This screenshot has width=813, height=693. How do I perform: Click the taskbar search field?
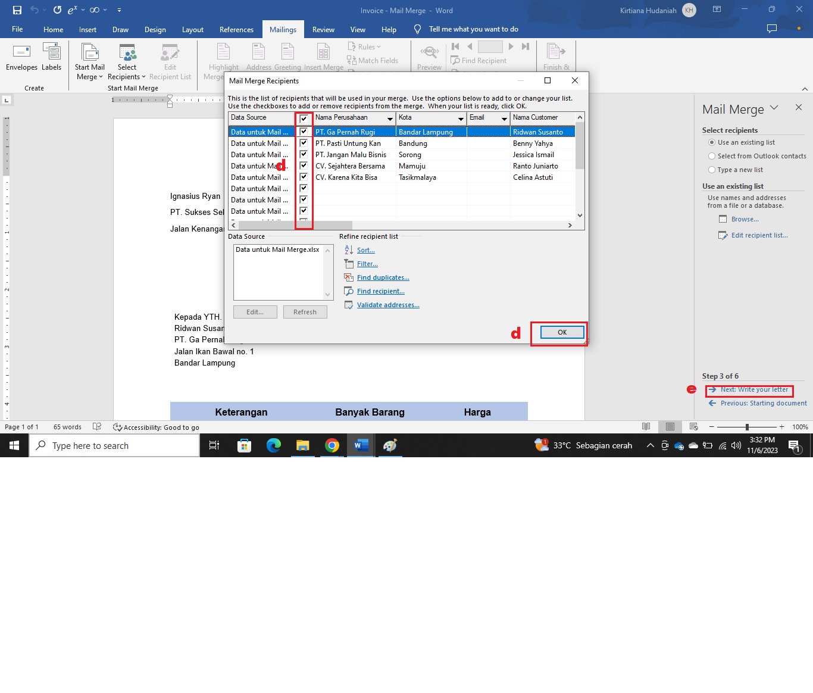pyautogui.click(x=114, y=445)
